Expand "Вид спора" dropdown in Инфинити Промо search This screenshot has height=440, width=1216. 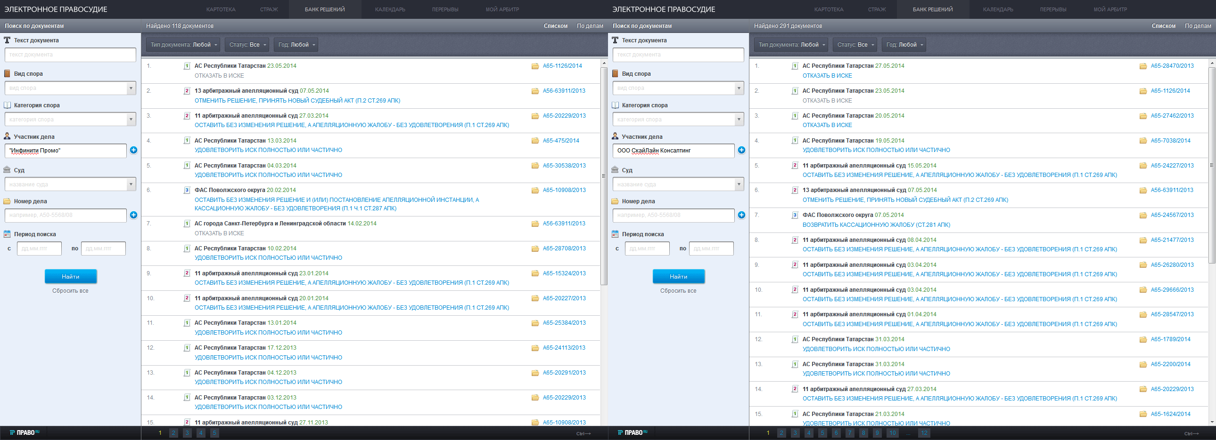[x=131, y=88]
